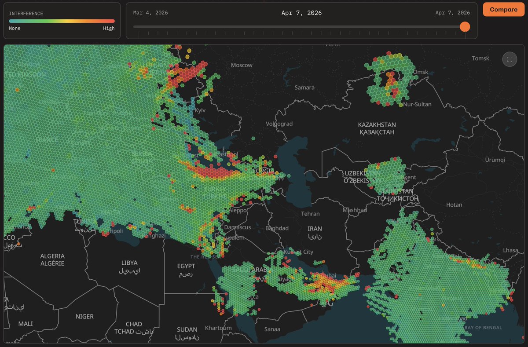The image size is (528, 347).
Task: Click the Samara city label
Action: (304, 88)
